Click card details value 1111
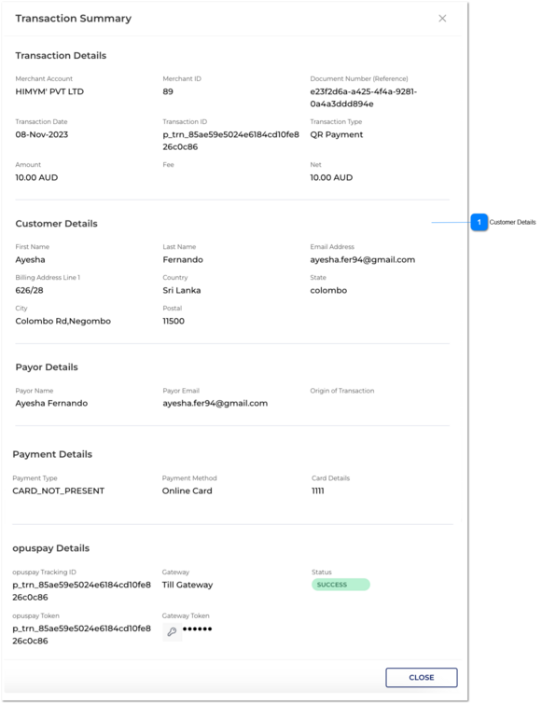 pos(317,491)
